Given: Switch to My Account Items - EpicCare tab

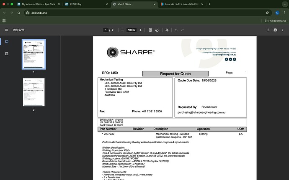Looking at the screenshot, I should (39, 4).
